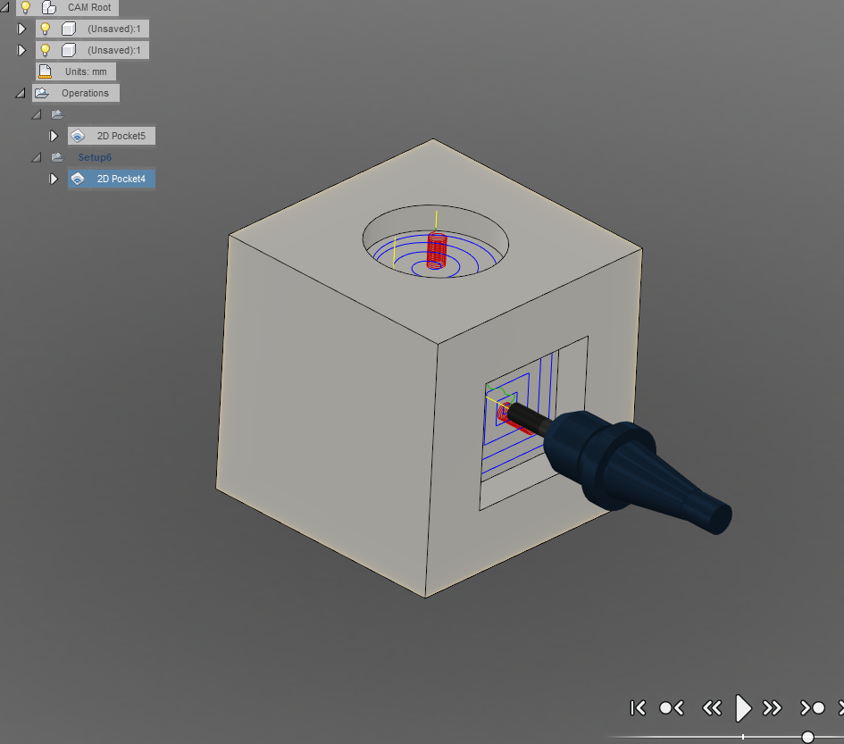844x744 pixels.
Task: Click the jump to next operation control
Action: click(813, 707)
